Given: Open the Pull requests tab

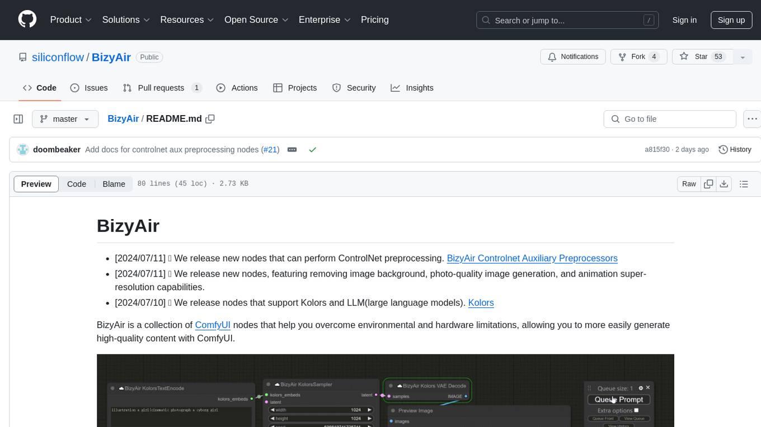Looking at the screenshot, I should click(162, 88).
